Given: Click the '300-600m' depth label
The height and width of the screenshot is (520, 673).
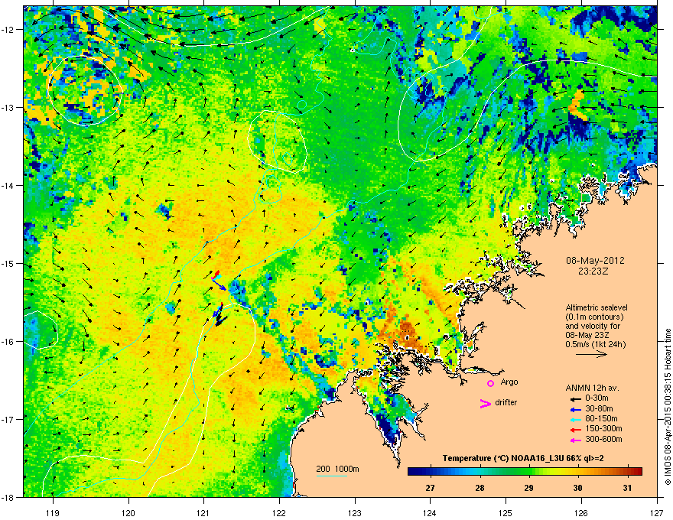Looking at the screenshot, I should (603, 439).
